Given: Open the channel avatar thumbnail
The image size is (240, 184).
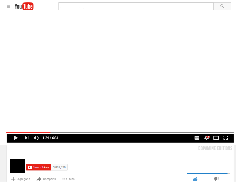Looking at the screenshot, I should coord(17,166).
